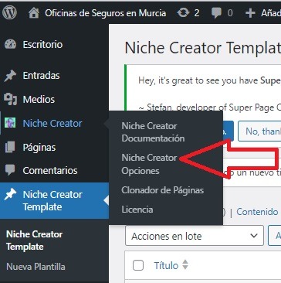Open the Niche Creator sidebar menu

point(52,123)
